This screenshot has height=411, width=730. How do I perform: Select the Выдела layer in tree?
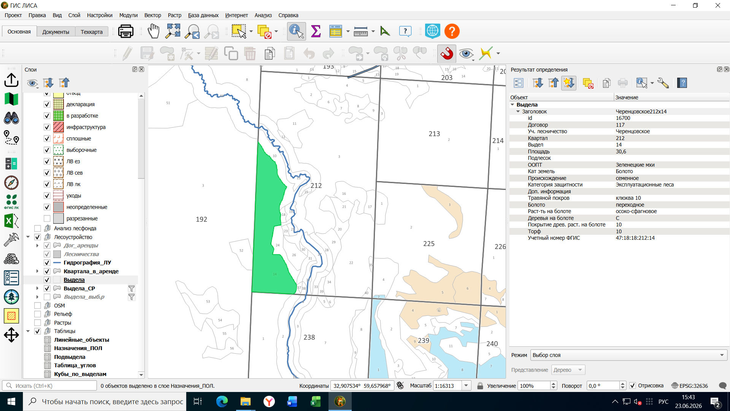74,280
